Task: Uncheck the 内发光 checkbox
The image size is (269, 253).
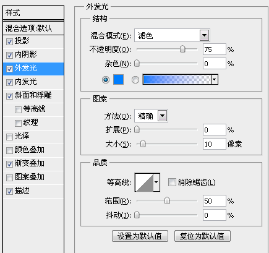Action: point(9,82)
